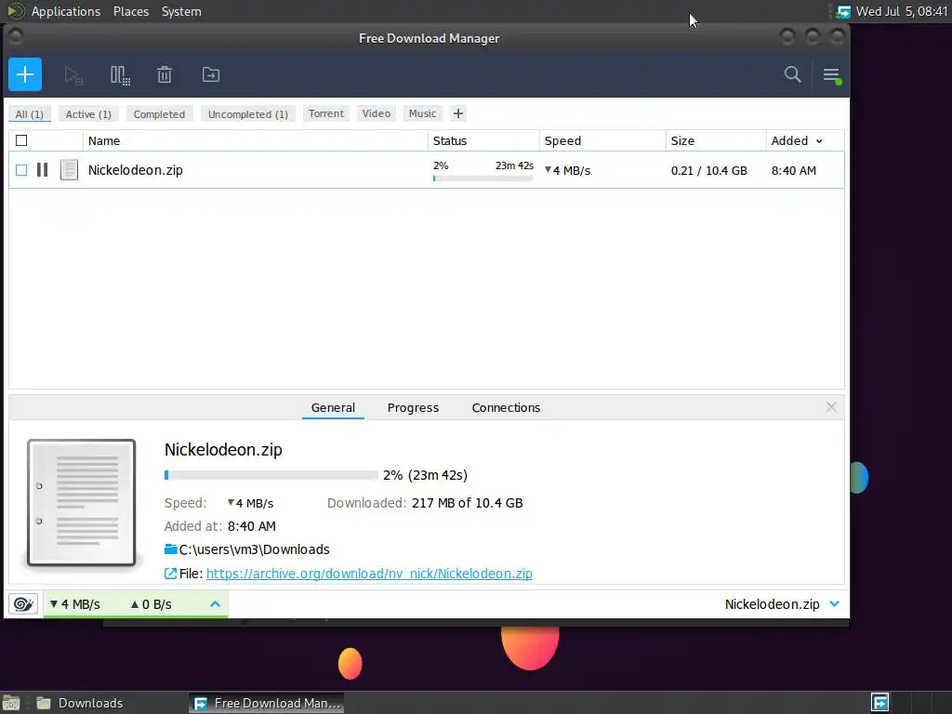Switch to the Connections details tab
952x714 pixels.
(506, 407)
